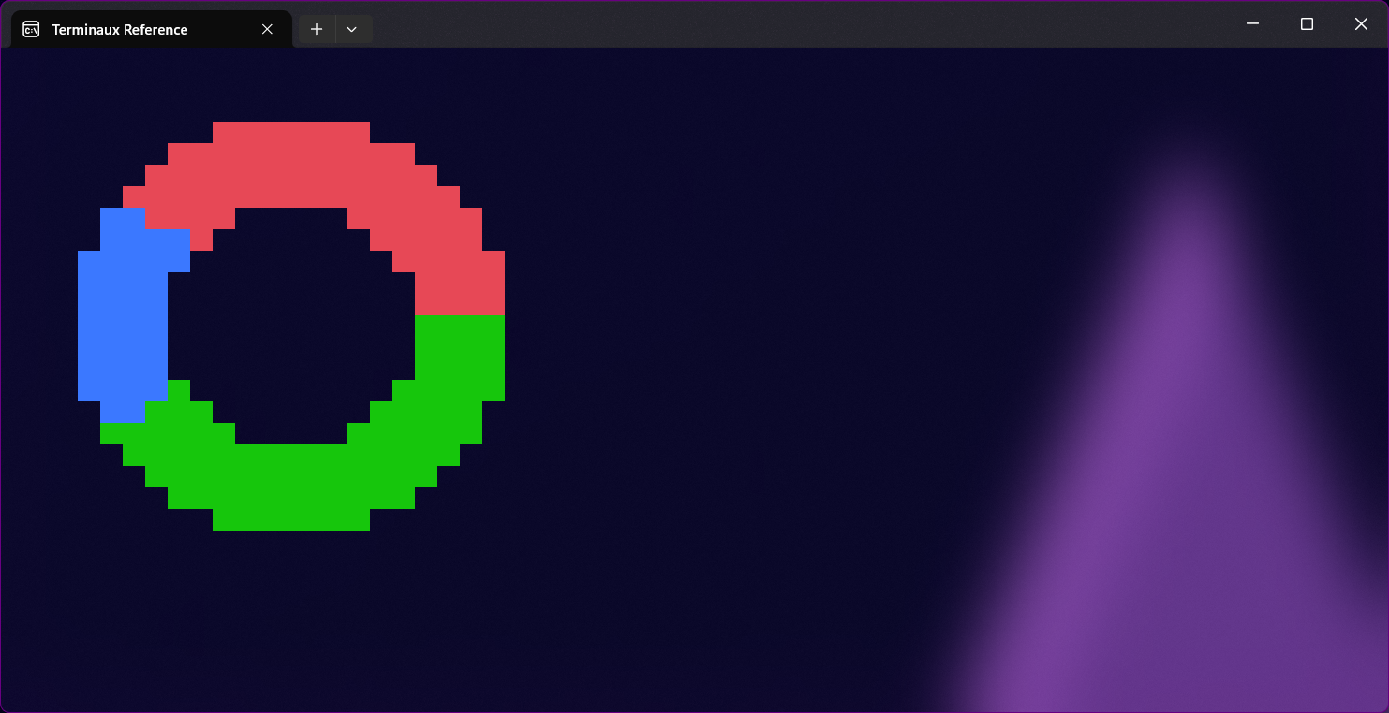The width and height of the screenshot is (1389, 713).
Task: Click the red segment of the ring
Action: tap(292, 165)
